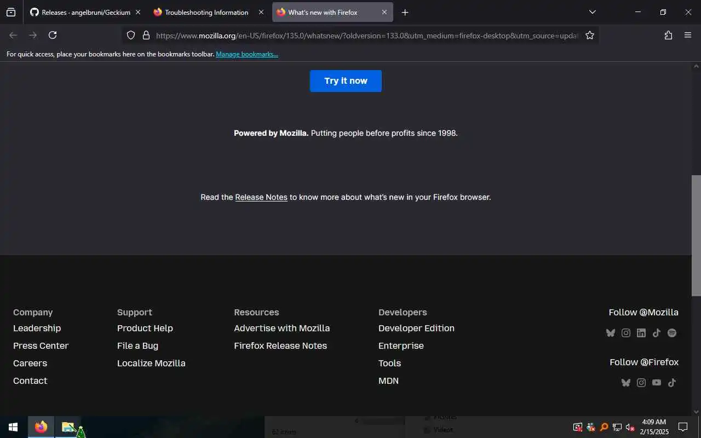
Task: Visit Mozilla's LinkedIn page
Action: point(641,333)
